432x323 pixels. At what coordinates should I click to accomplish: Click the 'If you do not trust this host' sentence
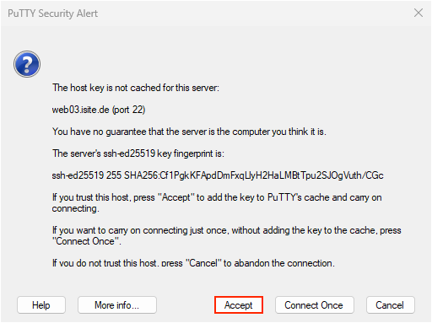pyautogui.click(x=193, y=263)
